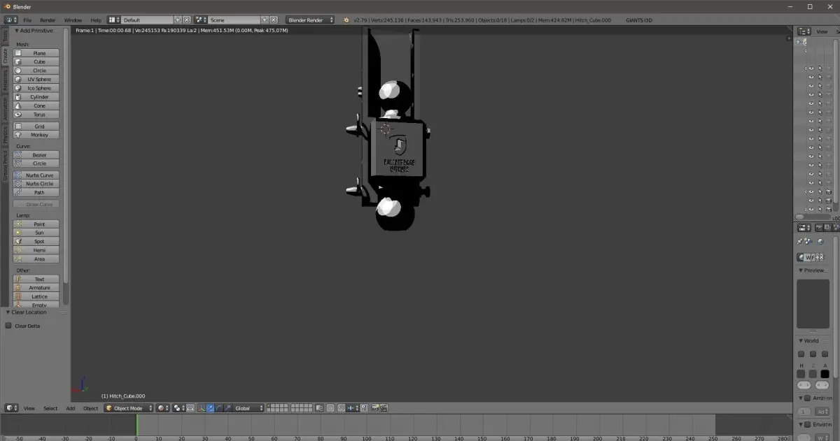Viewport: 840px width, 441px height.
Task: Add a Spot lamp
Action: tap(37, 242)
